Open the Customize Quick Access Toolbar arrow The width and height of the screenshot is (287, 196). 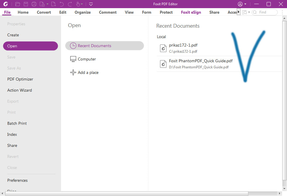[x=91, y=4]
